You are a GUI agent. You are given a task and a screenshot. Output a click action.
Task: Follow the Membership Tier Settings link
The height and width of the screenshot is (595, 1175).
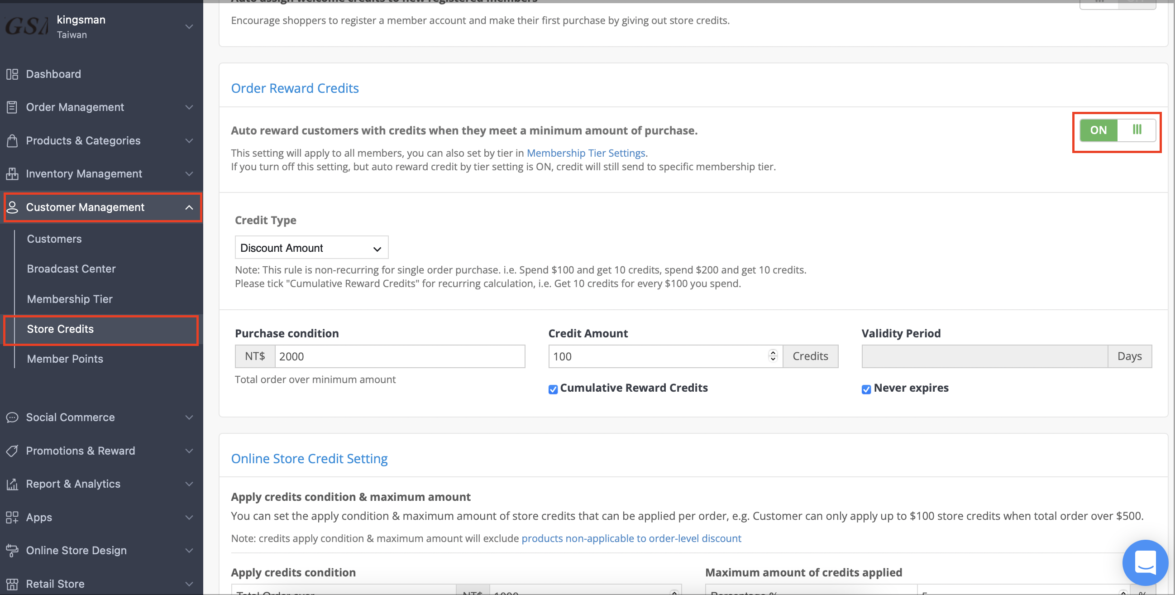click(586, 153)
